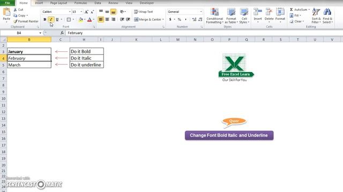Align text right
The width and height of the screenshot is (343, 192).
point(113,19)
